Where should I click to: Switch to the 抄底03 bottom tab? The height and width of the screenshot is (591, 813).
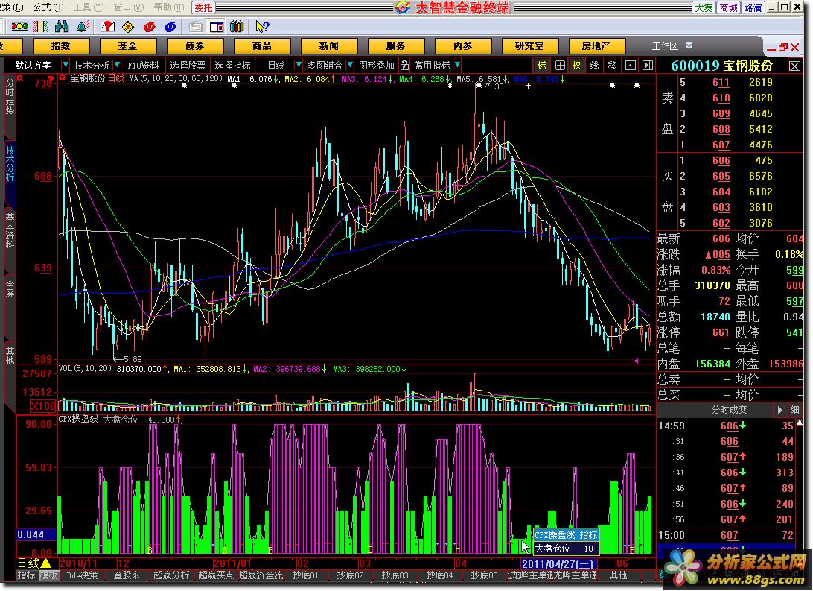(x=395, y=575)
